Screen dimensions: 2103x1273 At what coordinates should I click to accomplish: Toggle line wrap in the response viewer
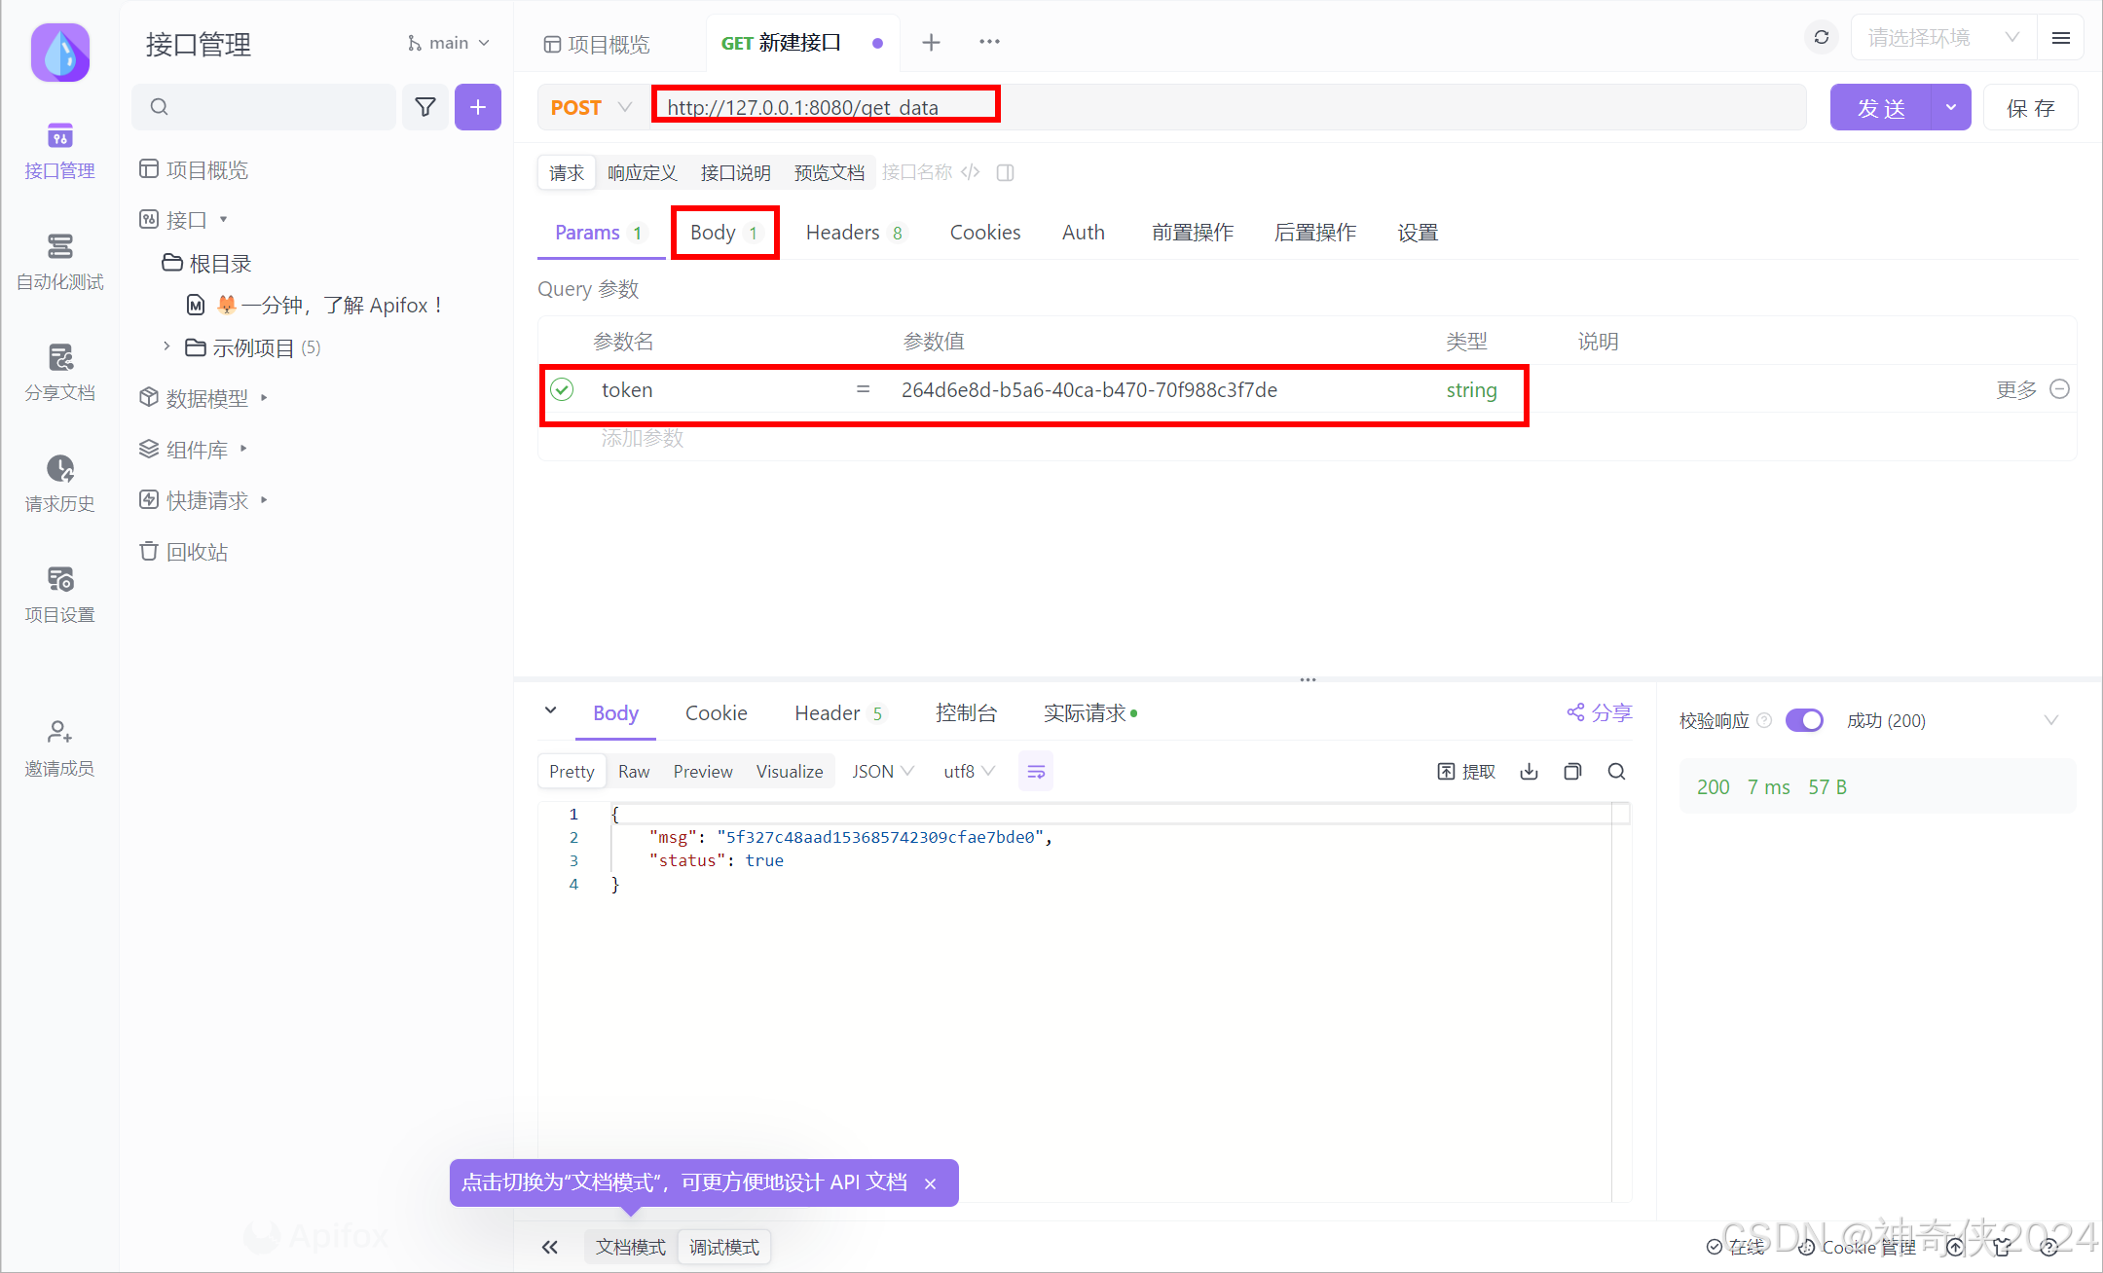pos(1036,771)
